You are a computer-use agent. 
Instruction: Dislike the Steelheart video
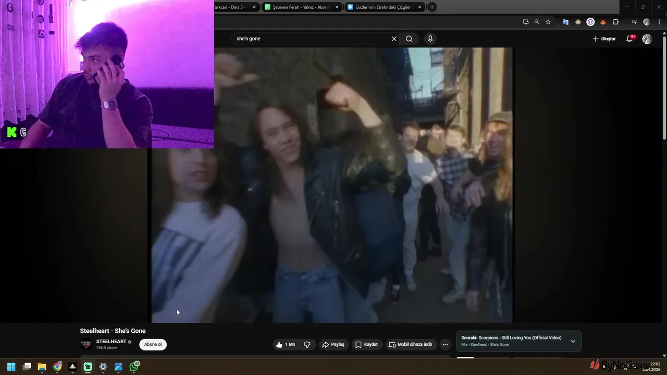[x=307, y=344]
